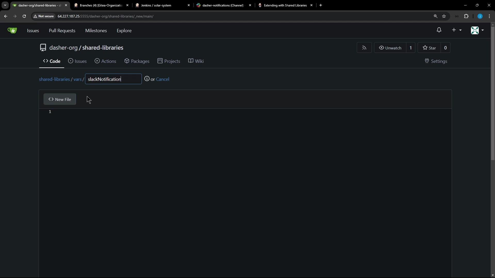This screenshot has width=495, height=278.
Task: Focus the file name input field
Action: coord(113,79)
